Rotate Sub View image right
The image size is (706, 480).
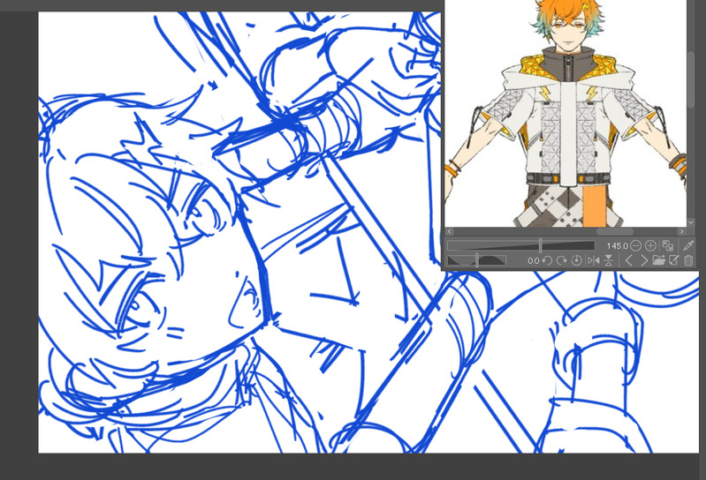coord(561,260)
